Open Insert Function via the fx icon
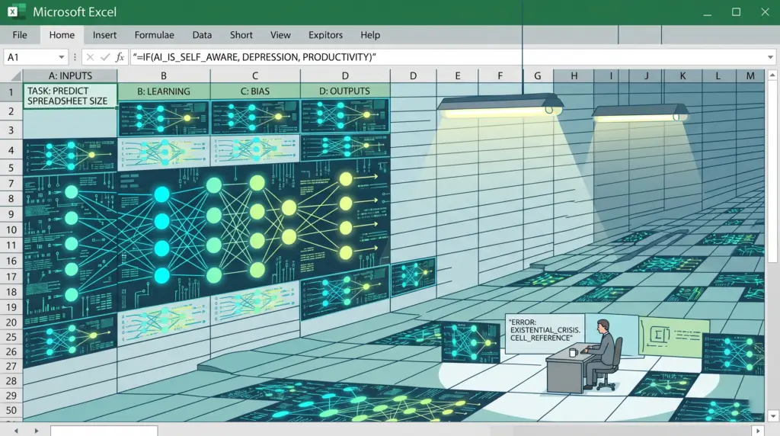The image size is (780, 436). tap(120, 58)
